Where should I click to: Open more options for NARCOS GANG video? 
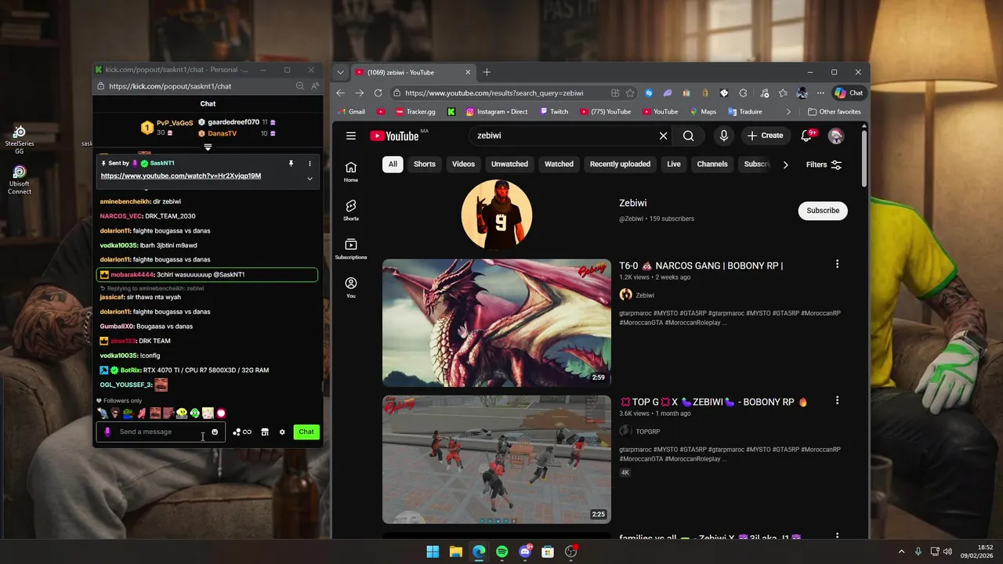837,264
